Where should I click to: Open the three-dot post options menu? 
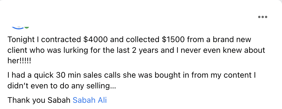[x=263, y=17]
